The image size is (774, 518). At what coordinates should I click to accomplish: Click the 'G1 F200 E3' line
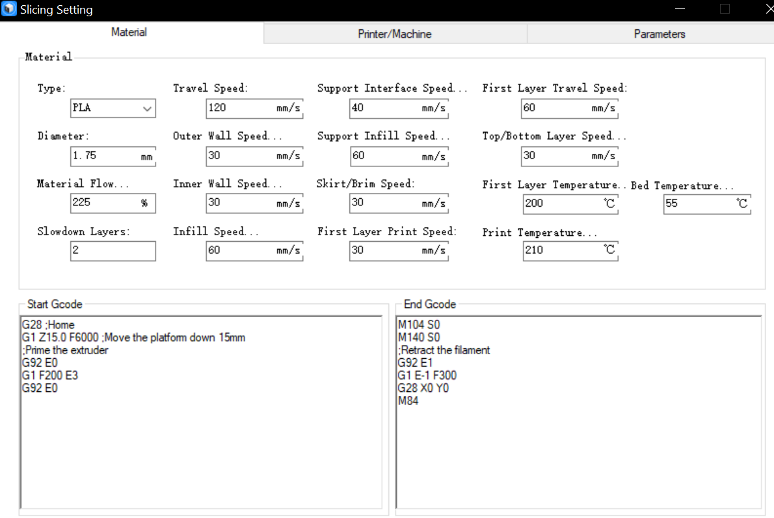tap(50, 376)
